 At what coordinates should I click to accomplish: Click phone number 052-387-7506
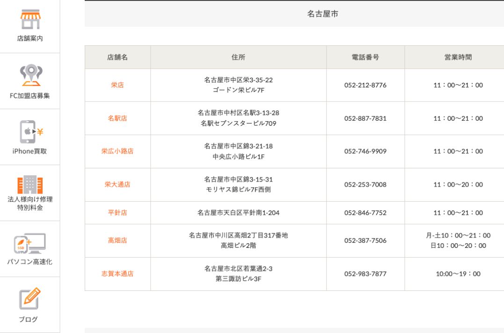pos(365,240)
